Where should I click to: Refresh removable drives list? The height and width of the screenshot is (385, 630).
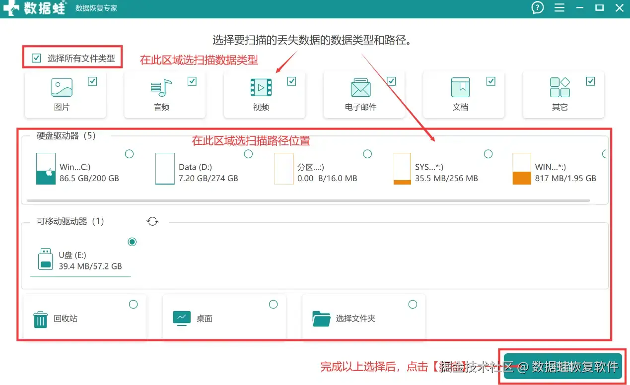tap(152, 221)
